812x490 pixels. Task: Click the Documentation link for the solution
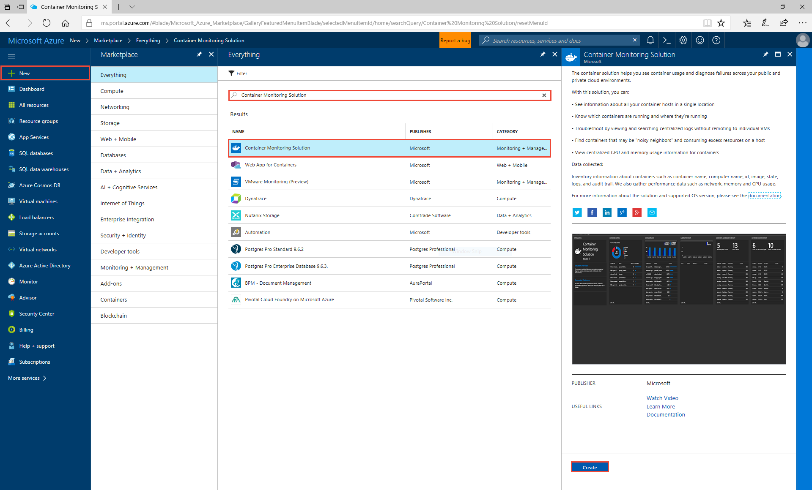pos(665,415)
